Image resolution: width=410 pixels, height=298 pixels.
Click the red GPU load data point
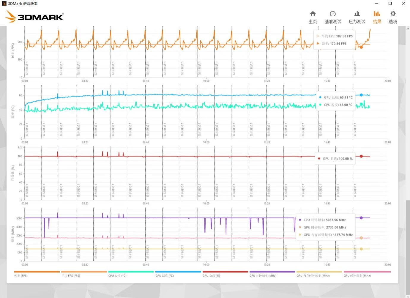click(x=361, y=156)
